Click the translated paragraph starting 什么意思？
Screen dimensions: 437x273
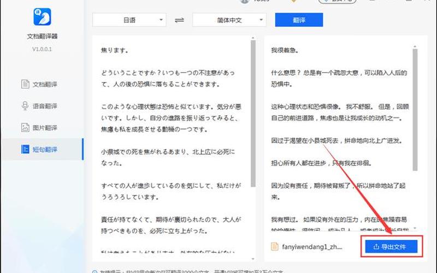tap(339, 79)
